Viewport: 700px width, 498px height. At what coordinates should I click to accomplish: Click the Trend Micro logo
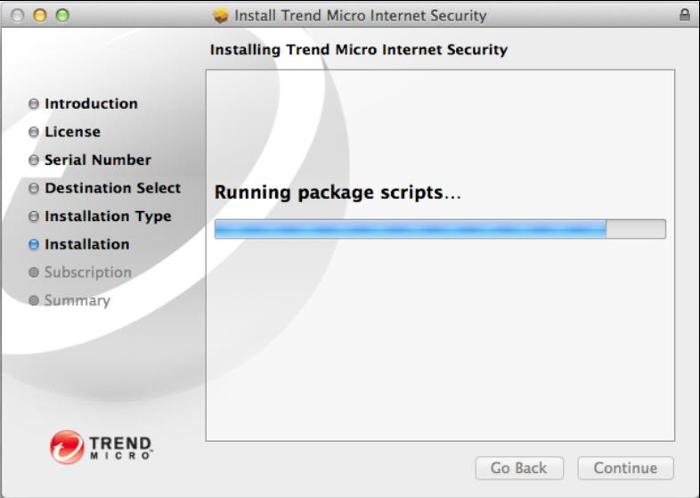[102, 446]
